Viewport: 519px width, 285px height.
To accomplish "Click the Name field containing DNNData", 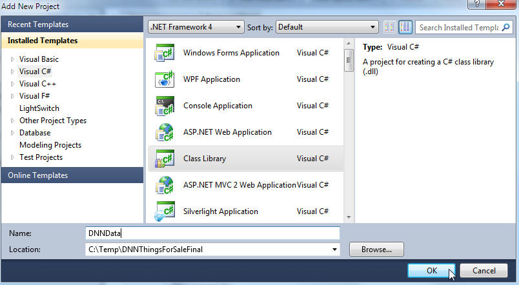I will pos(212,233).
